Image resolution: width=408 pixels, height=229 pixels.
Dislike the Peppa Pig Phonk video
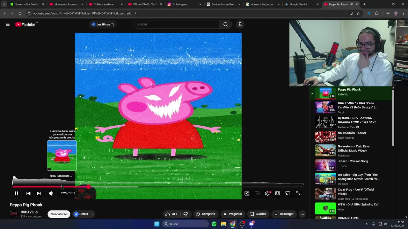coord(186,214)
